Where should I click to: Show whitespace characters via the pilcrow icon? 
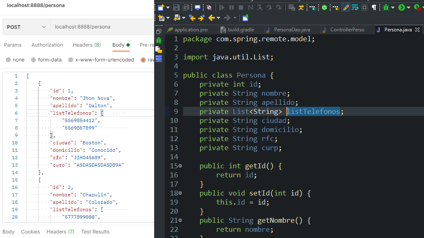(374, 7)
